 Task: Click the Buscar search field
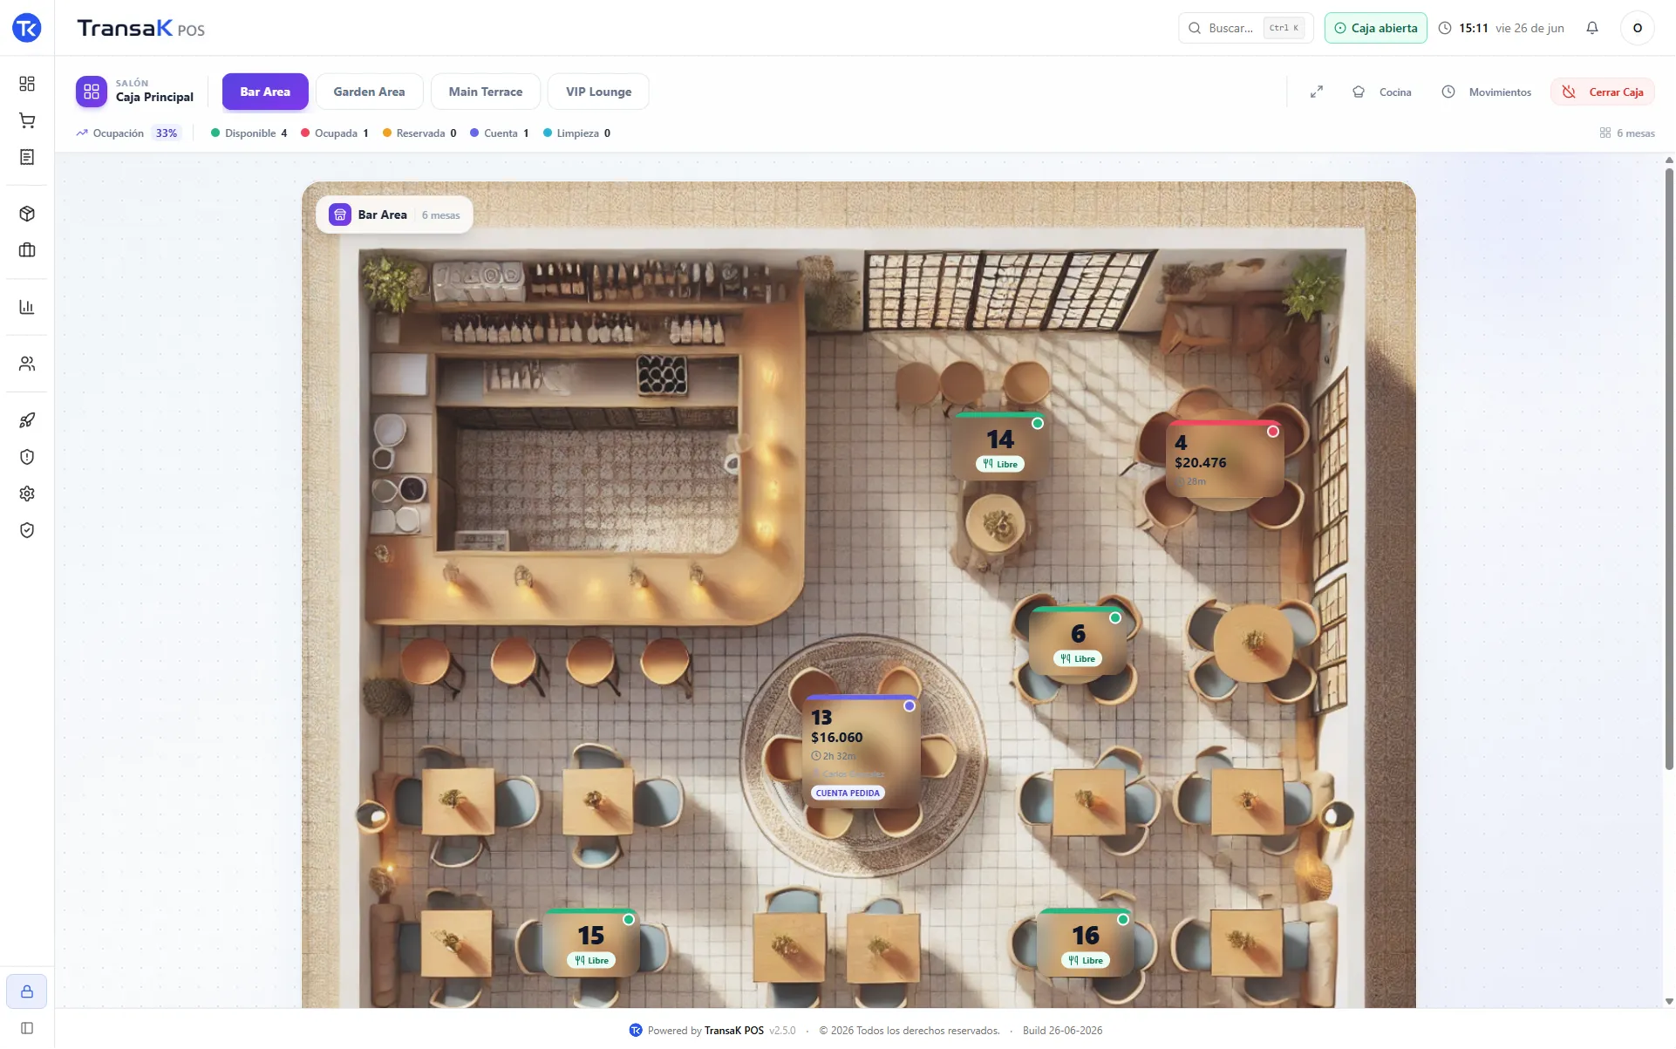[1246, 28]
